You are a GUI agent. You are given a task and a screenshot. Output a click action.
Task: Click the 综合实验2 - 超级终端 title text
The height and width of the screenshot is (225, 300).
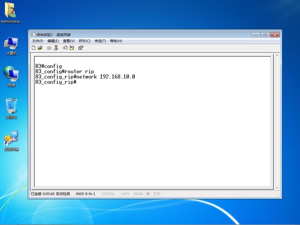tap(54, 35)
